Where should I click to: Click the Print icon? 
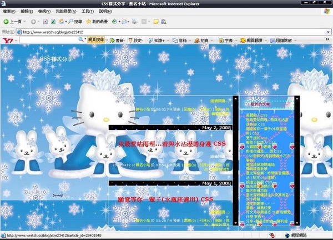point(134,22)
